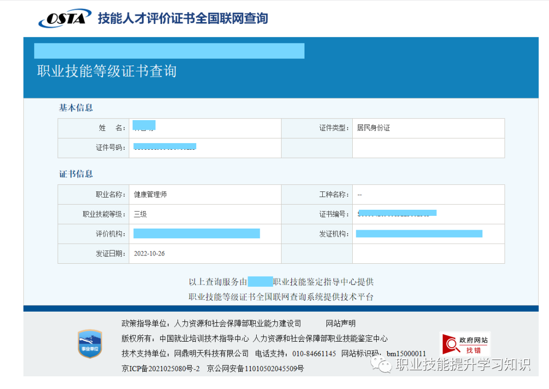Select the 证书信息 section heading

coord(76,174)
